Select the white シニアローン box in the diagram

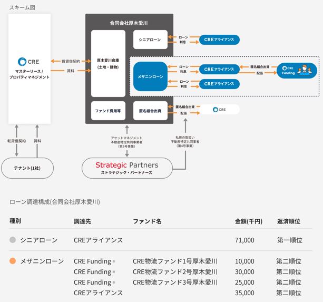pyautogui.click(x=150, y=40)
